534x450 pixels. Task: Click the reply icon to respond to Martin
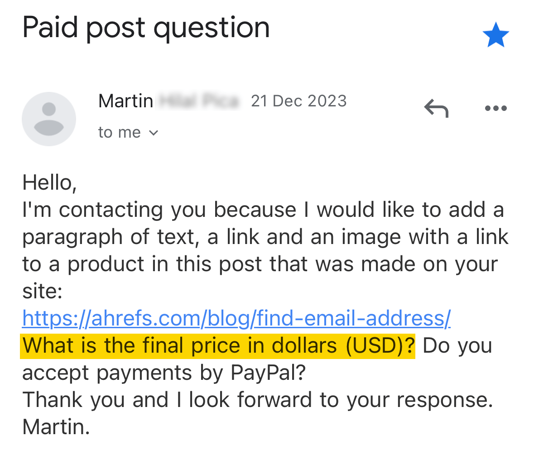(436, 108)
